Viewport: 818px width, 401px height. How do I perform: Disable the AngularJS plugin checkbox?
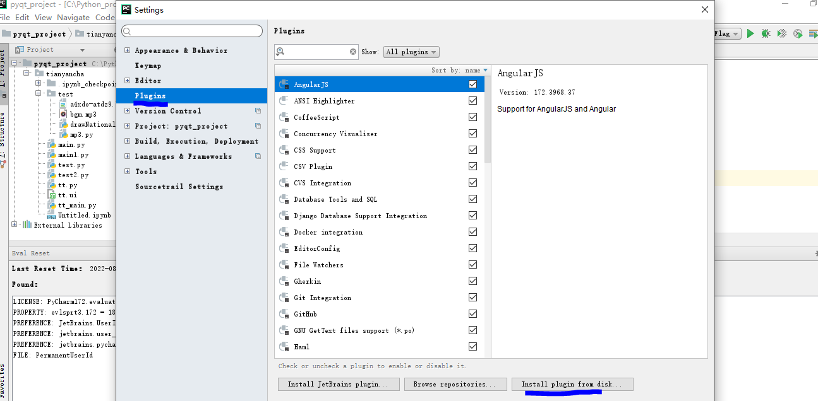472,84
